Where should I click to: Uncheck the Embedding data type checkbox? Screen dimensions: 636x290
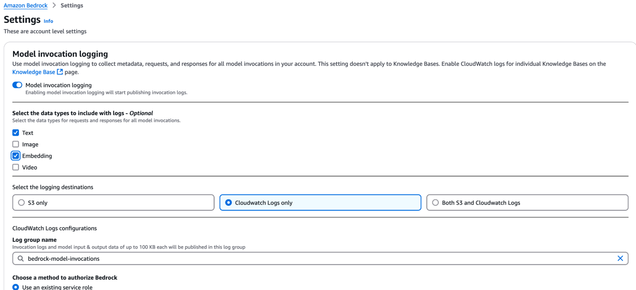tap(16, 155)
